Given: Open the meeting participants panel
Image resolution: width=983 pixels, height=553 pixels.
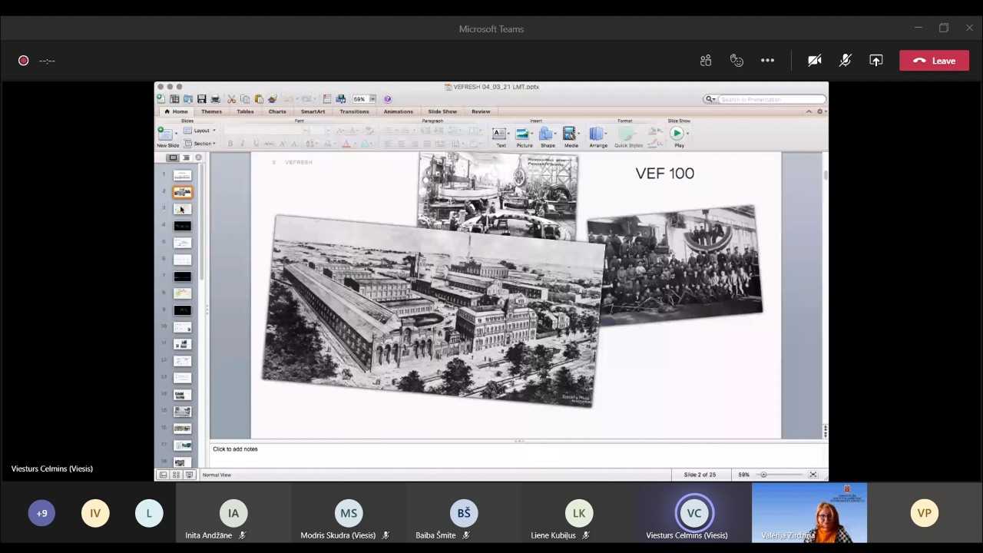Looking at the screenshot, I should 706,61.
